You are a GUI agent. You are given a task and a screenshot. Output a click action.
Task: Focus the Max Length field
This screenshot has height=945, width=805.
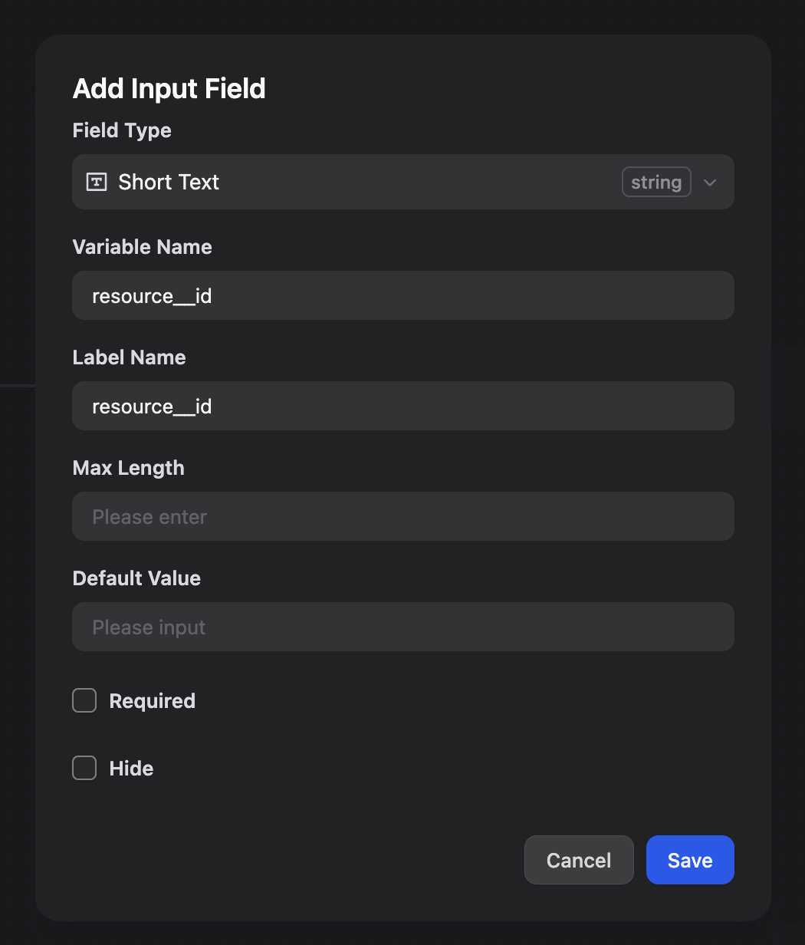[403, 516]
